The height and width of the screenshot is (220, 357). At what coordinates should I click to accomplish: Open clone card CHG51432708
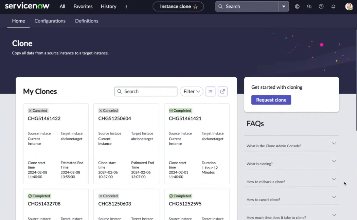point(56,204)
